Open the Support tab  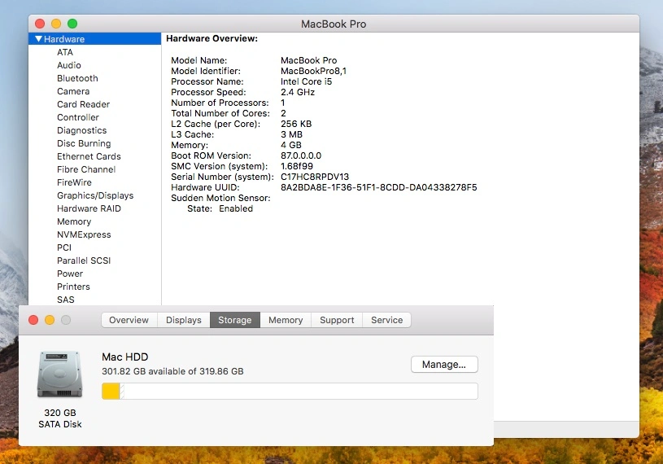pos(337,320)
